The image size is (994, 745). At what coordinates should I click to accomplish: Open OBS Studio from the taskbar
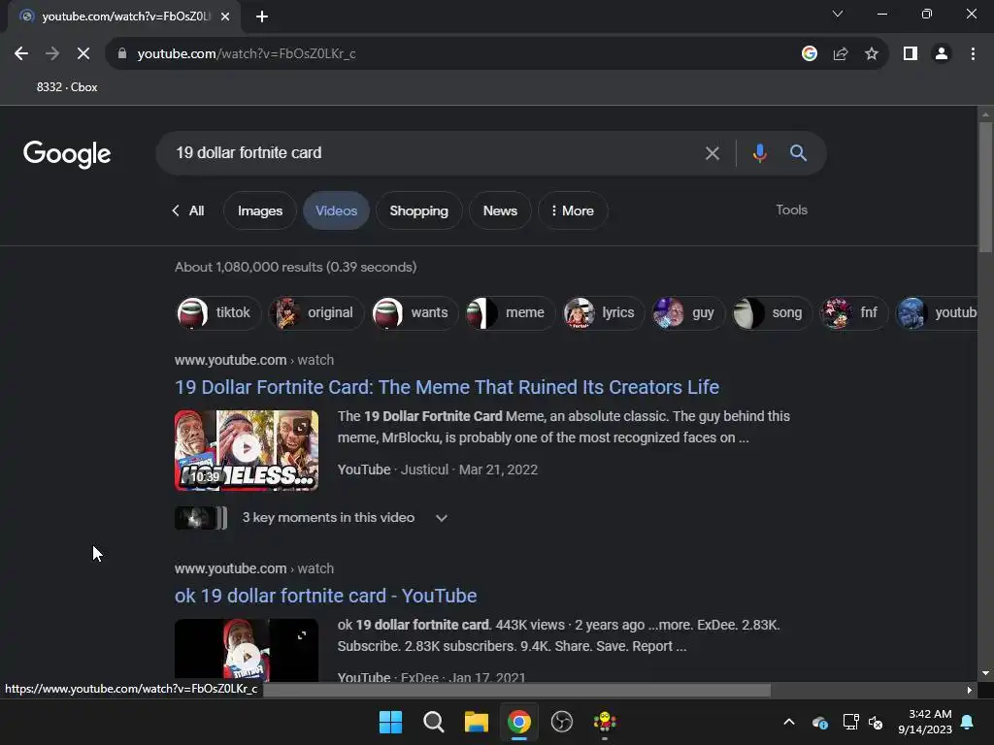click(562, 722)
